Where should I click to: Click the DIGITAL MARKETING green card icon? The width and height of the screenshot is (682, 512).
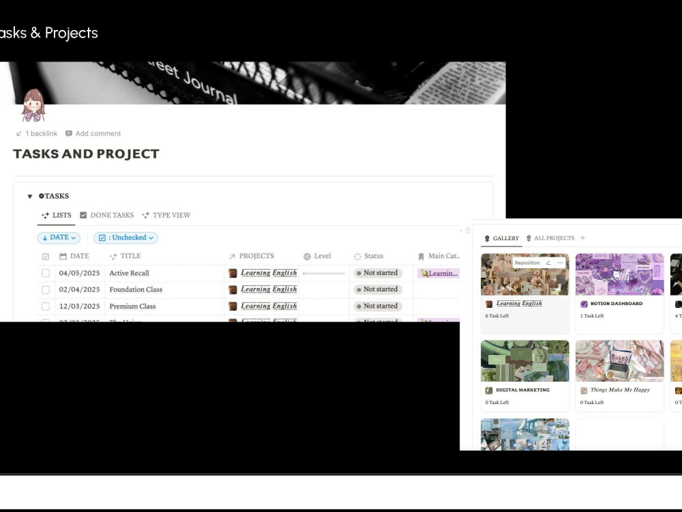tap(489, 390)
